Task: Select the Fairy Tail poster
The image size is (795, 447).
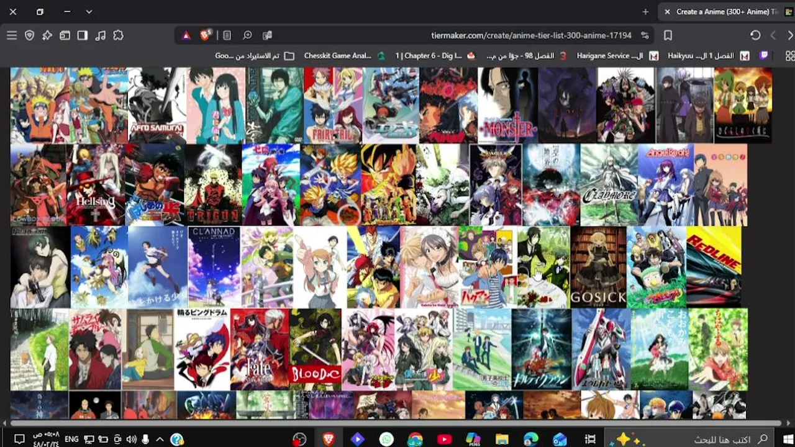Action: tap(333, 105)
